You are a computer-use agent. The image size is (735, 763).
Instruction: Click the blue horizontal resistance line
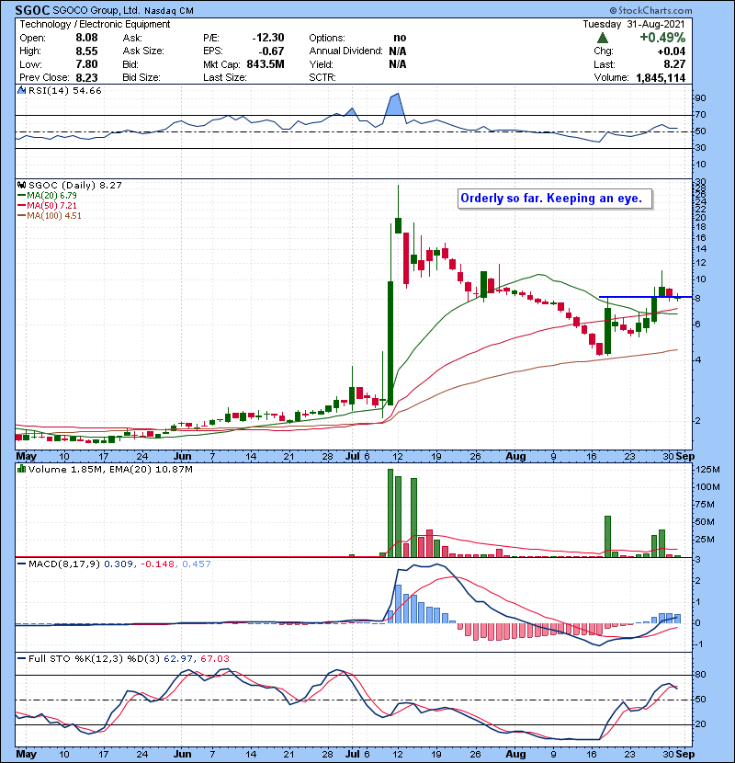643,297
